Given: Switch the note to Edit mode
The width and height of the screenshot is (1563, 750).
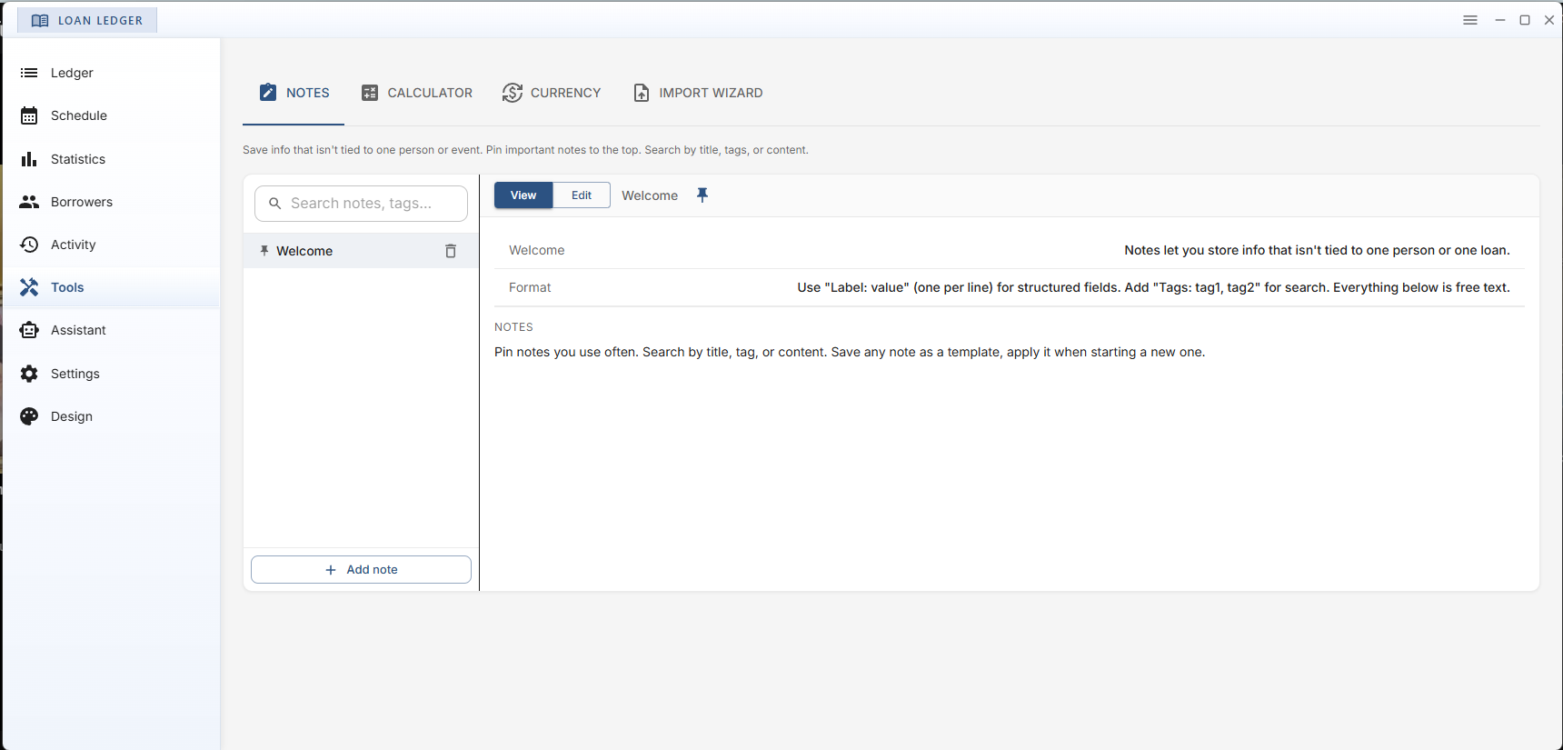Looking at the screenshot, I should click(582, 195).
